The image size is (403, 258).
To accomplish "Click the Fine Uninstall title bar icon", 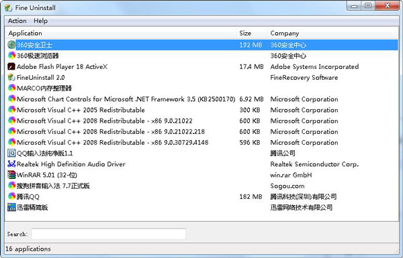I will 8,7.
